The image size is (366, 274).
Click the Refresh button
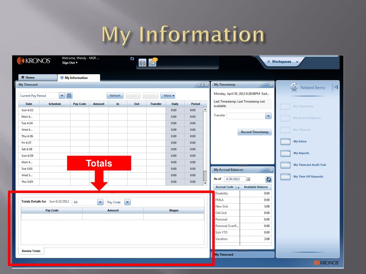(115, 96)
